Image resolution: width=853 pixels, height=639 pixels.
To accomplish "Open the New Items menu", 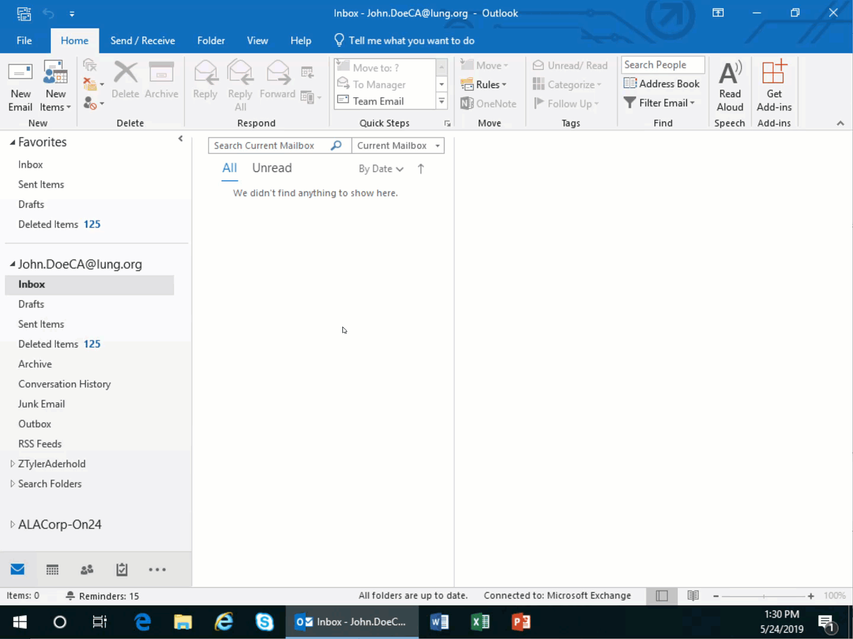I will 56,87.
